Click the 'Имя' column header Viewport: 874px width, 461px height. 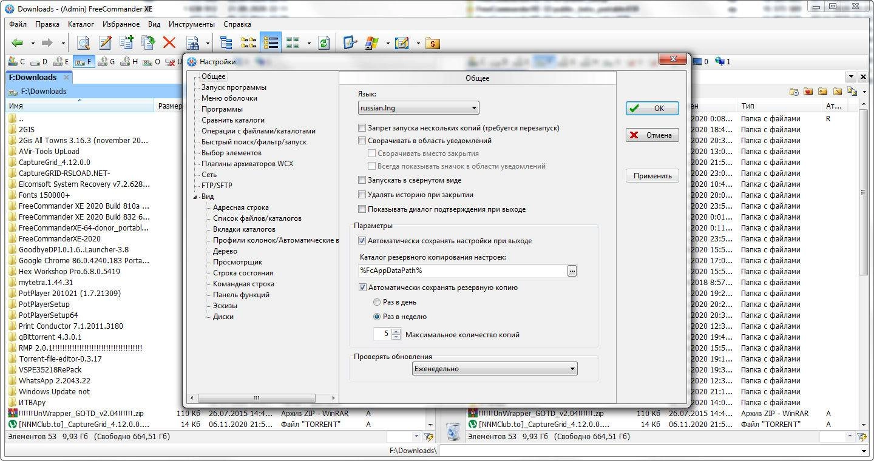tap(80, 106)
